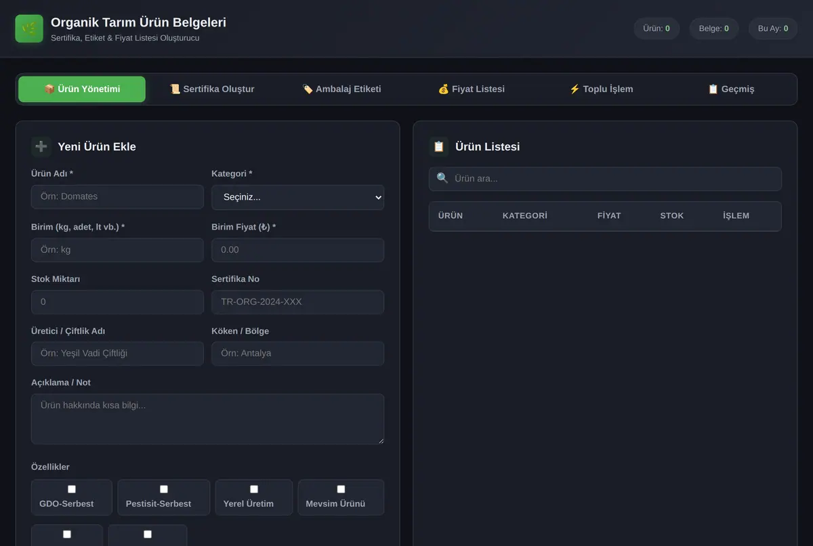Click the Belge counter badge
This screenshot has width=813, height=546.
pos(714,28)
